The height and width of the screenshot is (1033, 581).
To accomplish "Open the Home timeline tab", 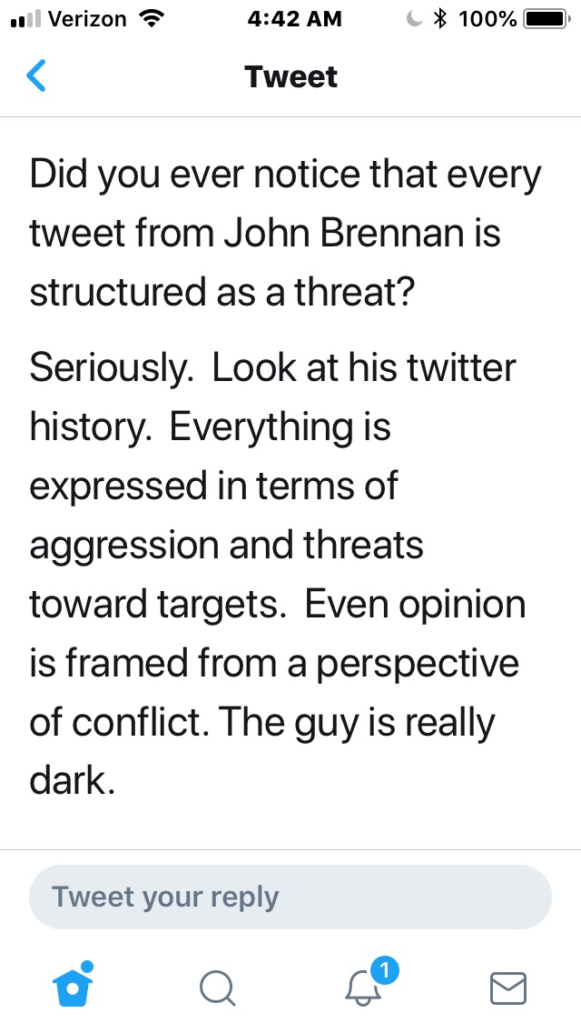I will pos(73,986).
